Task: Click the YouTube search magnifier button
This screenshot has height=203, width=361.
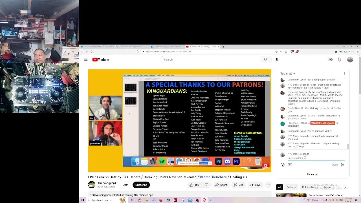Action: [266, 59]
